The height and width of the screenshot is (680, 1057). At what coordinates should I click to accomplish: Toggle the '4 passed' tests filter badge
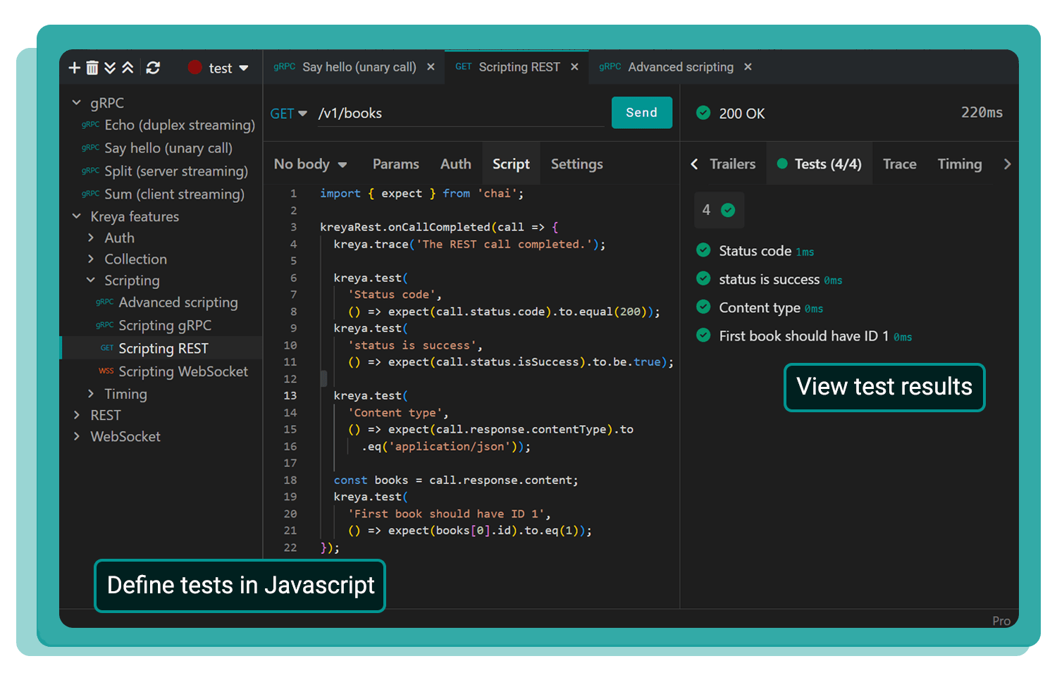coord(719,210)
